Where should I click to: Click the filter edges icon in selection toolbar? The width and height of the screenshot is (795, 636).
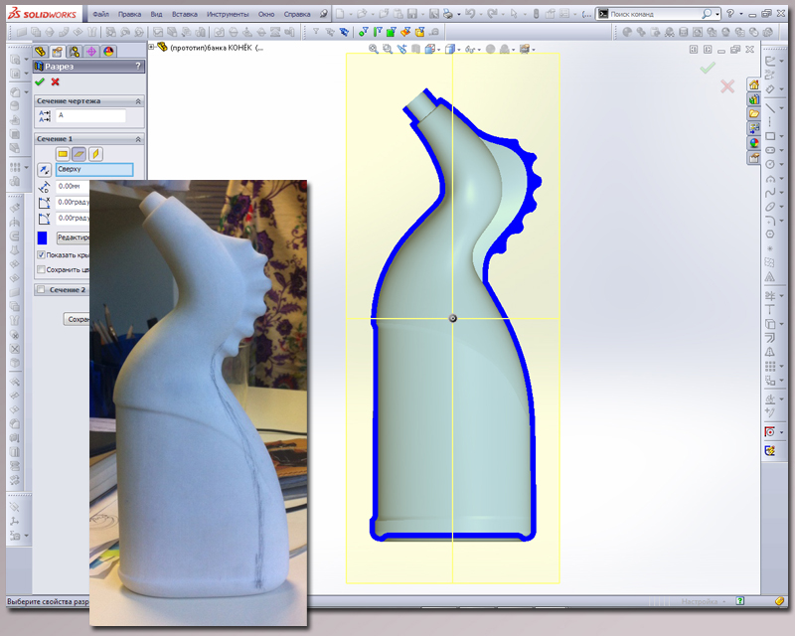tap(378, 32)
